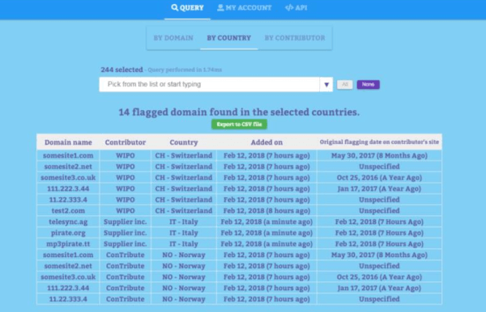Select WIPO row's somesite3.co.uk domain cell
The height and width of the screenshot is (312, 486).
(x=68, y=178)
